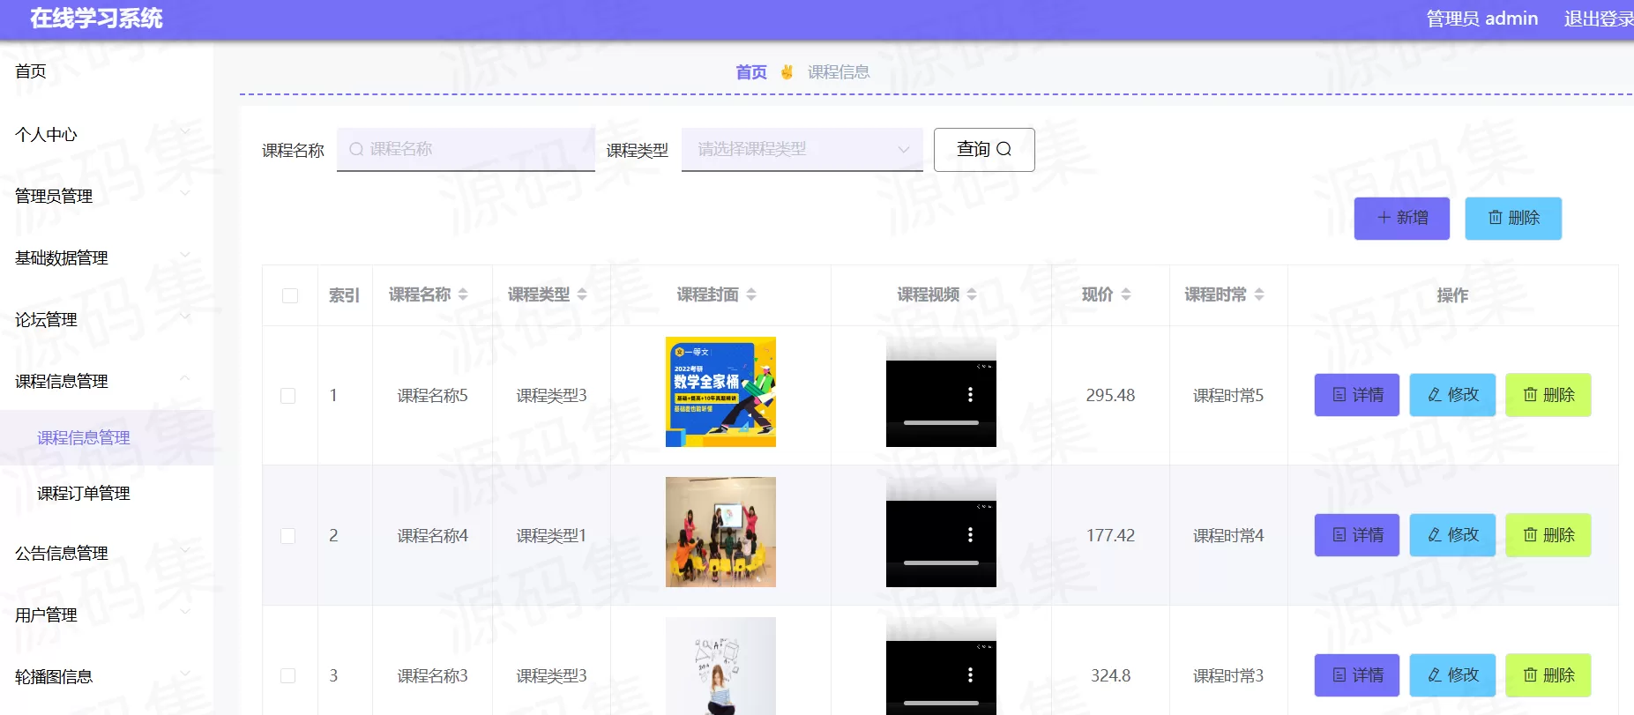Click the hand icon in breadcrumb

pyautogui.click(x=787, y=72)
